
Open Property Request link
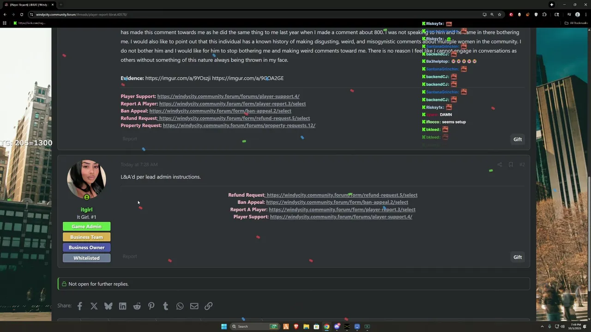coord(239,125)
